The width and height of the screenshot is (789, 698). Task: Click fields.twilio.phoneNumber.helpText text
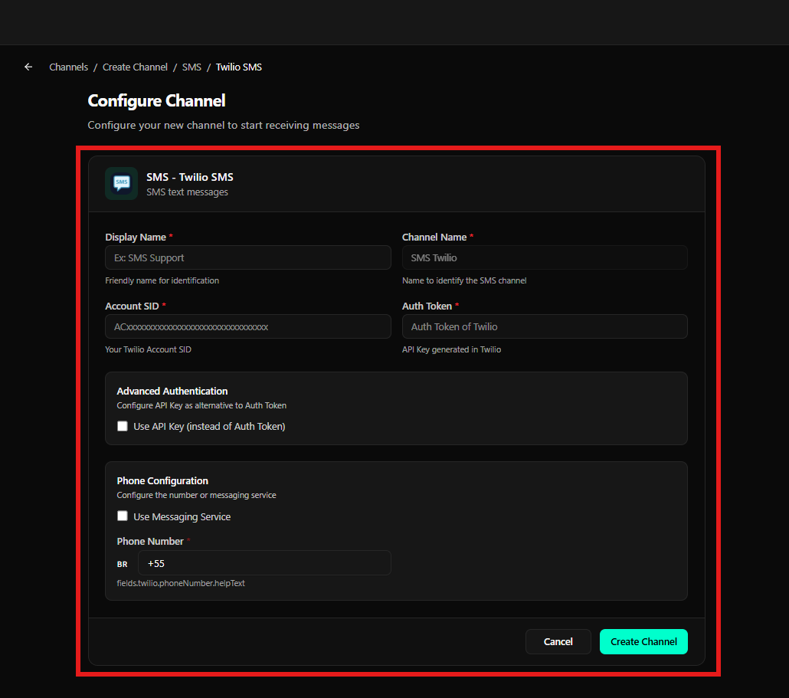tap(181, 583)
